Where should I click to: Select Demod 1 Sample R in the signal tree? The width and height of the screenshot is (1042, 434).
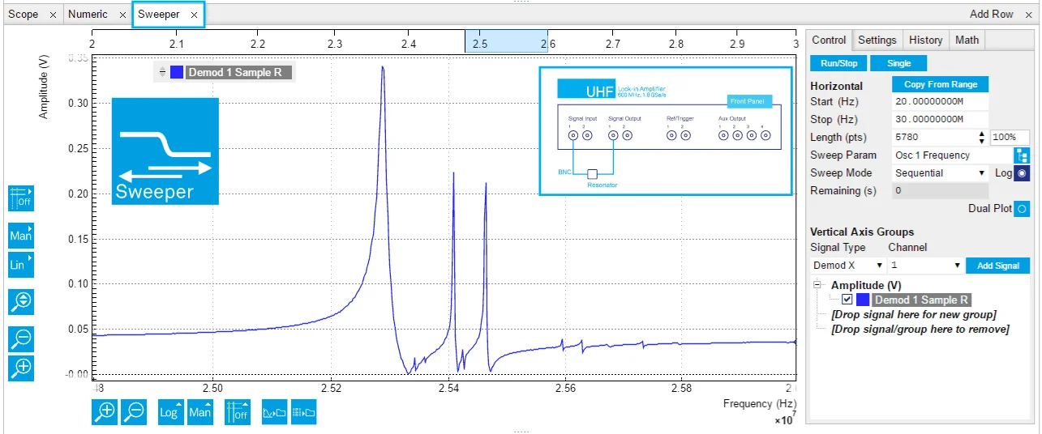click(x=921, y=300)
